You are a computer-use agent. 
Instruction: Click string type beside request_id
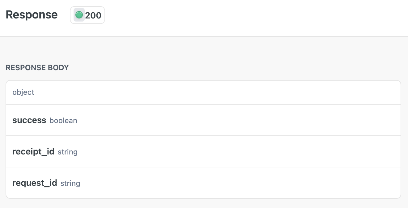(x=70, y=183)
